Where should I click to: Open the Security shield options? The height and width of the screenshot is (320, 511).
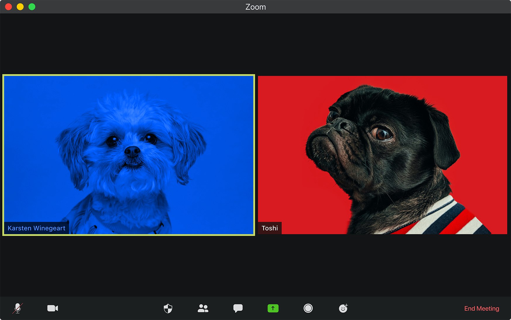point(168,308)
